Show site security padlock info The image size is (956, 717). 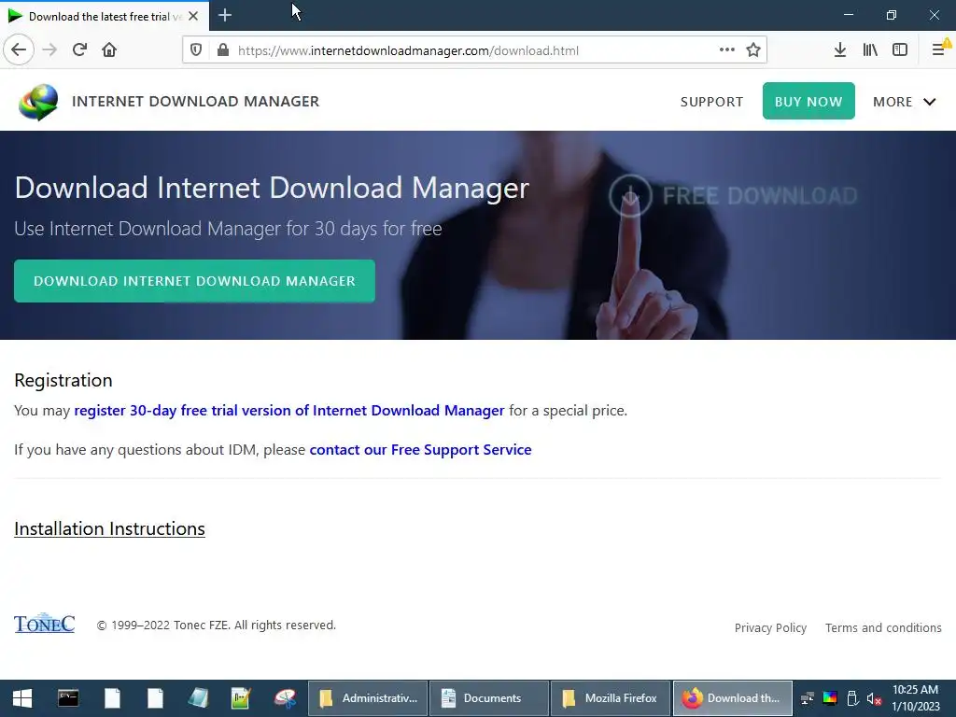pos(223,50)
